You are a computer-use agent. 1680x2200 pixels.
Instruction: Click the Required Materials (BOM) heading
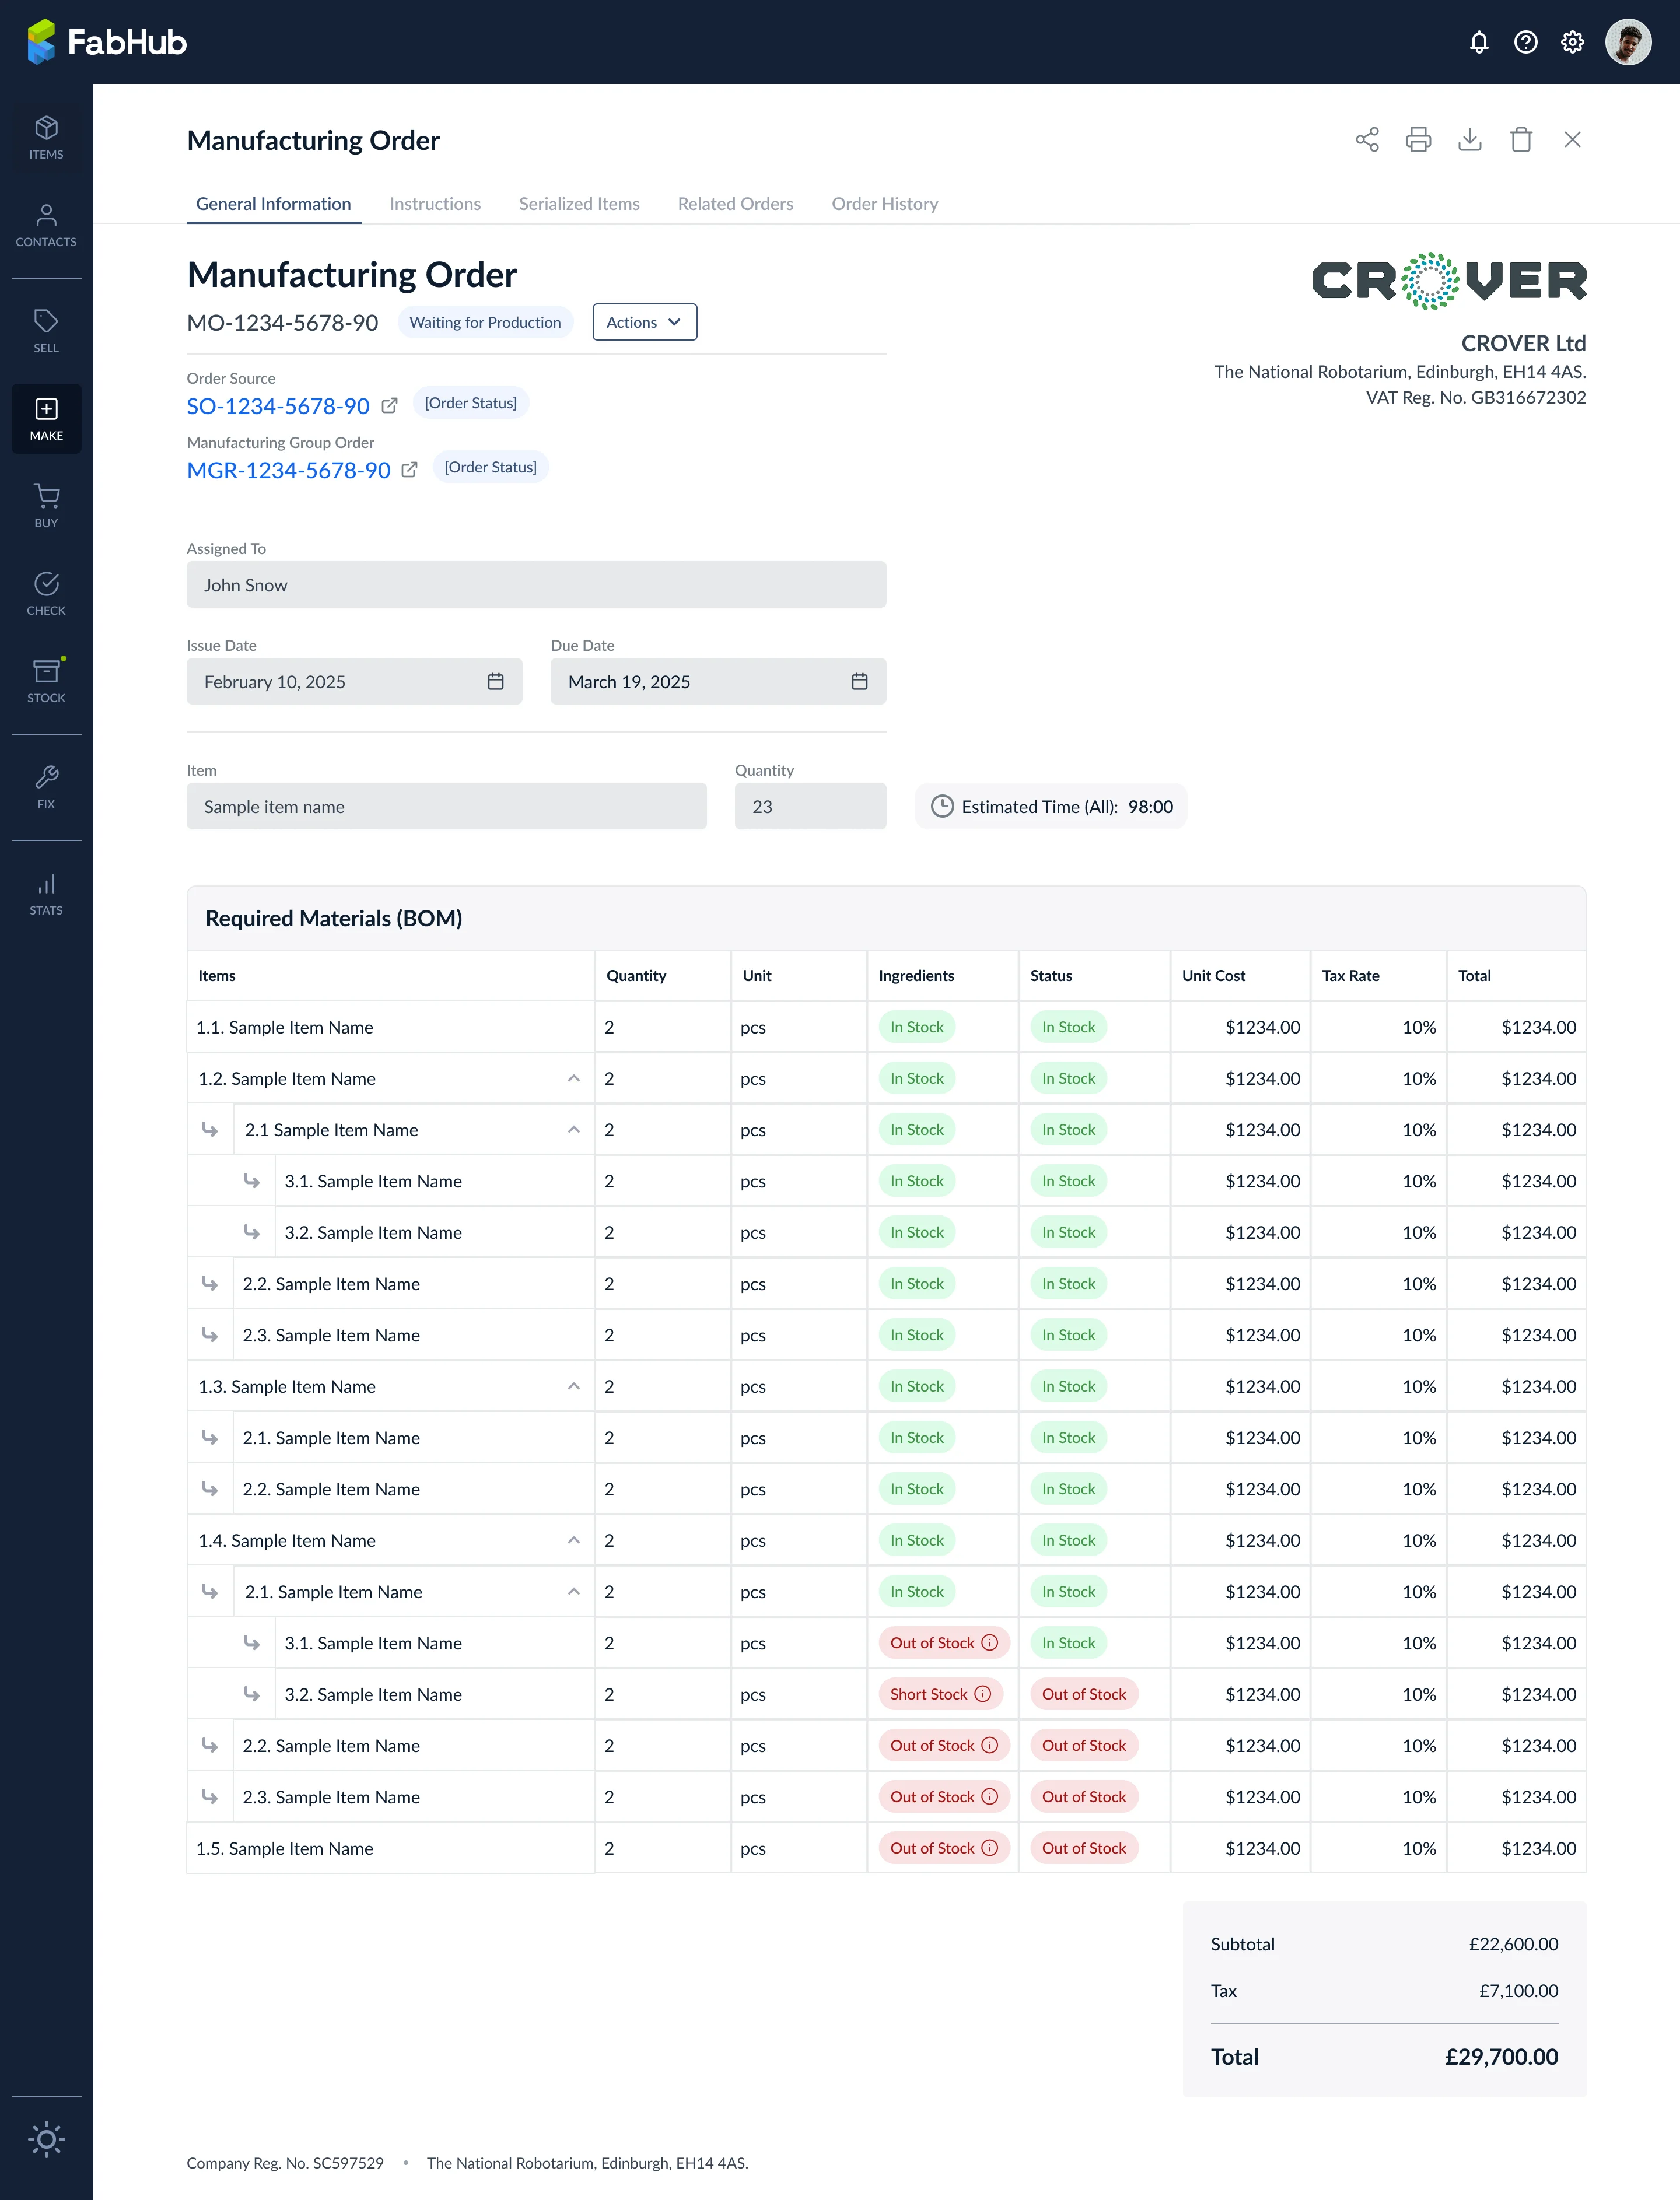coord(334,918)
